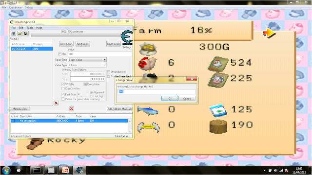Open the Windows Start button

[x=6, y=171]
